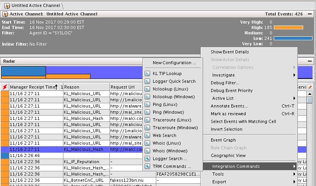Viewport: 316px width, 186px height.
Task: Click the Logger Quick Search icon
Action: coord(147,81)
